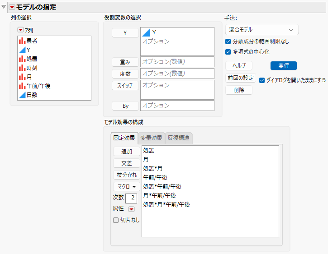Select the Y continuous column icon in column list
The width and height of the screenshot is (328, 254).
click(x=22, y=50)
